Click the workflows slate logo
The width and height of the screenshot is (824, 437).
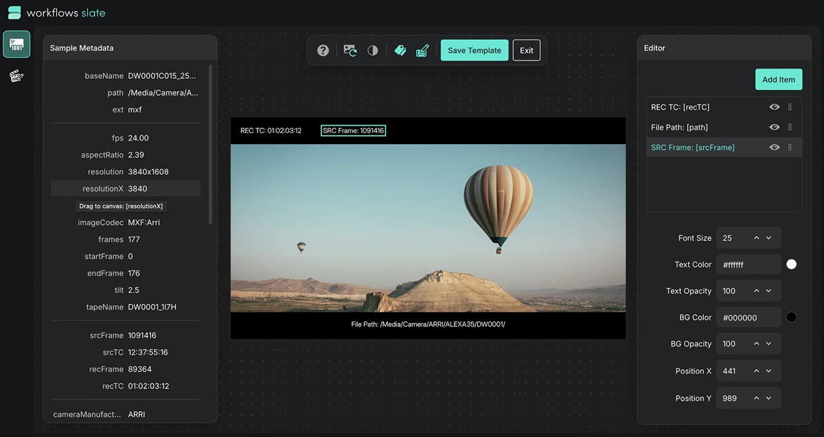pos(57,12)
